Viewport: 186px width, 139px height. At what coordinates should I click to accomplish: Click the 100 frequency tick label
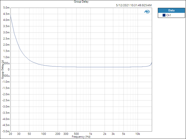click(43, 134)
